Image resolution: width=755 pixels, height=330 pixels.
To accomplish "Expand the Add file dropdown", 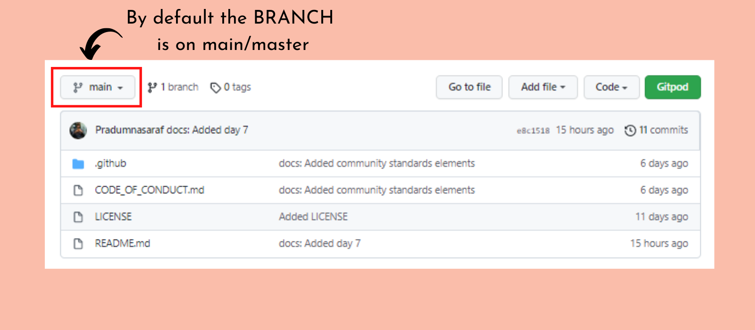I will pyautogui.click(x=543, y=87).
